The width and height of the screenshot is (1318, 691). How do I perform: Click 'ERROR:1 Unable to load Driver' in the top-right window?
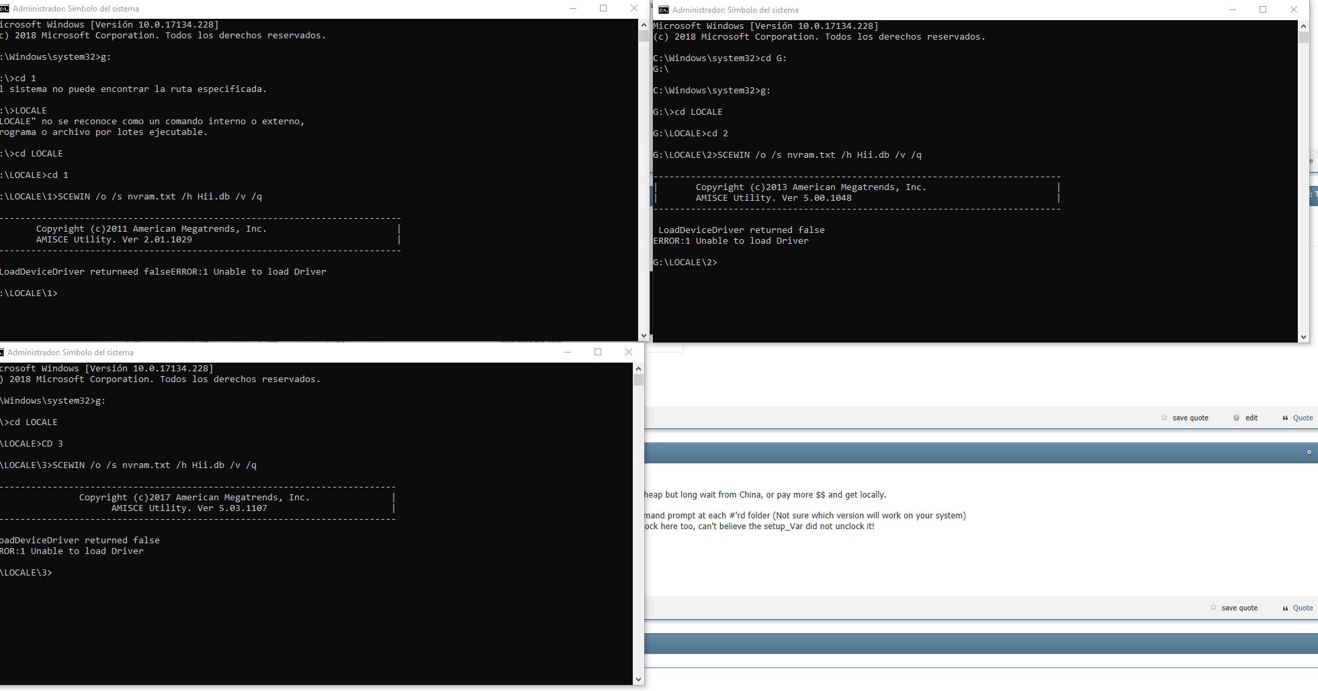tap(731, 241)
